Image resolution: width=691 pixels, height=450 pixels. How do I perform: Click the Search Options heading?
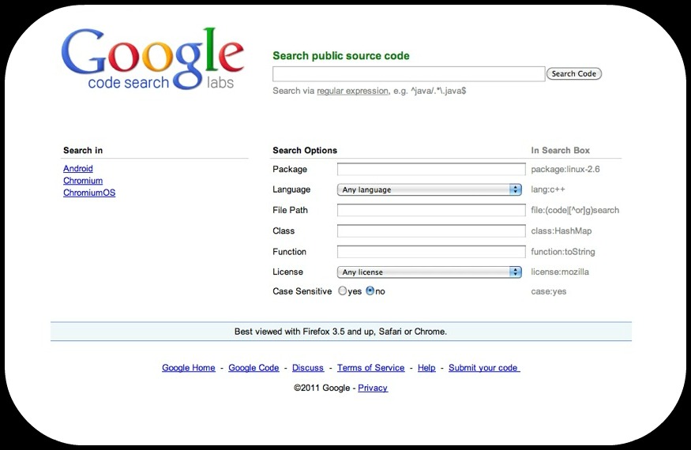pyautogui.click(x=305, y=150)
